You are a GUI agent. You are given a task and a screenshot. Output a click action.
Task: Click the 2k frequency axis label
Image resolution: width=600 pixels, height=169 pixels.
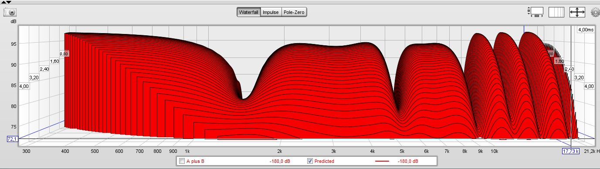[x=280, y=151]
